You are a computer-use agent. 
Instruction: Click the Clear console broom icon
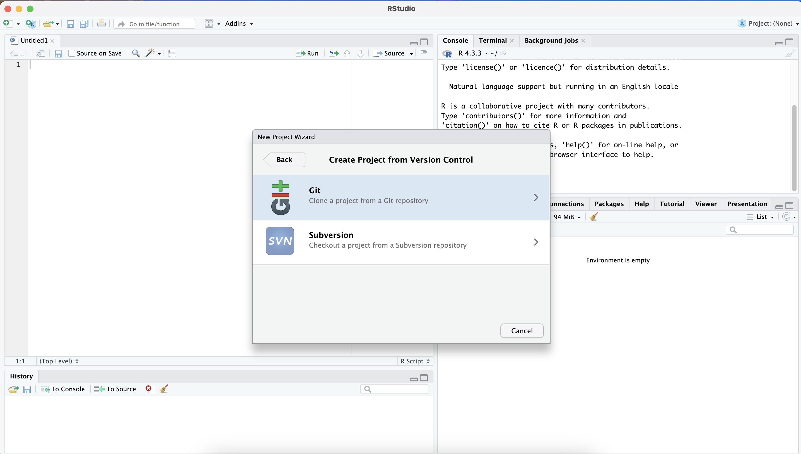(x=790, y=53)
